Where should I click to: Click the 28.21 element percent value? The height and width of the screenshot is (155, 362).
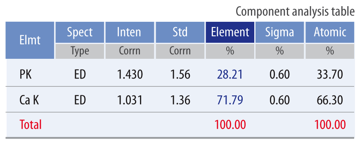click(230, 74)
